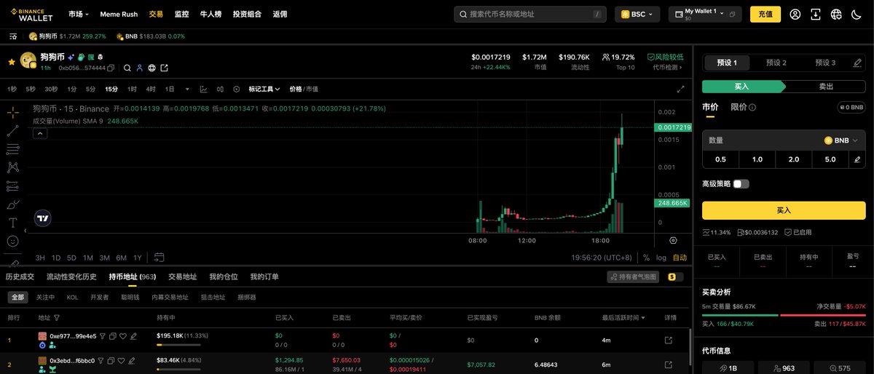
Task: Open the 监控 menu item
Action: point(181,14)
